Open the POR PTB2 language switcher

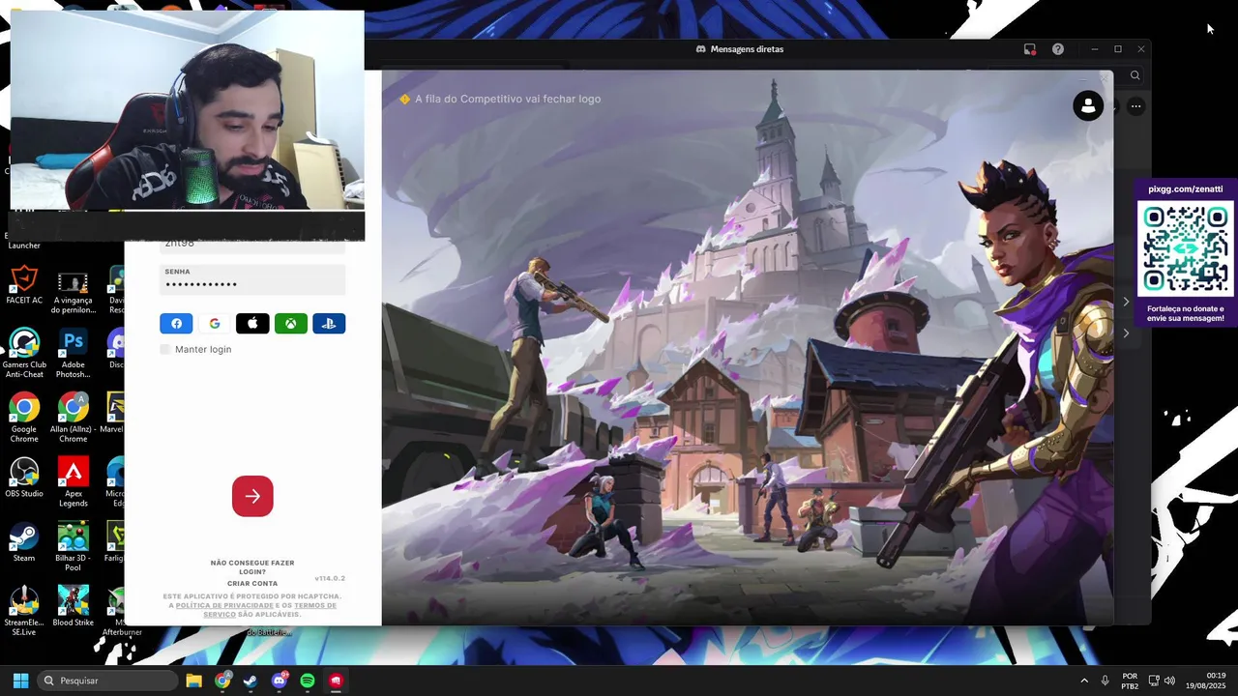click(x=1130, y=681)
